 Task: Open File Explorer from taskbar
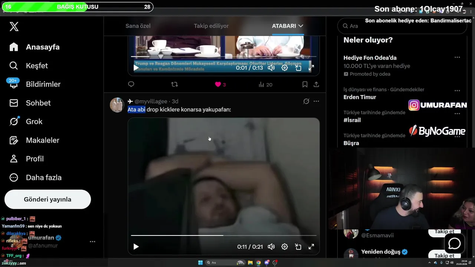point(250,263)
